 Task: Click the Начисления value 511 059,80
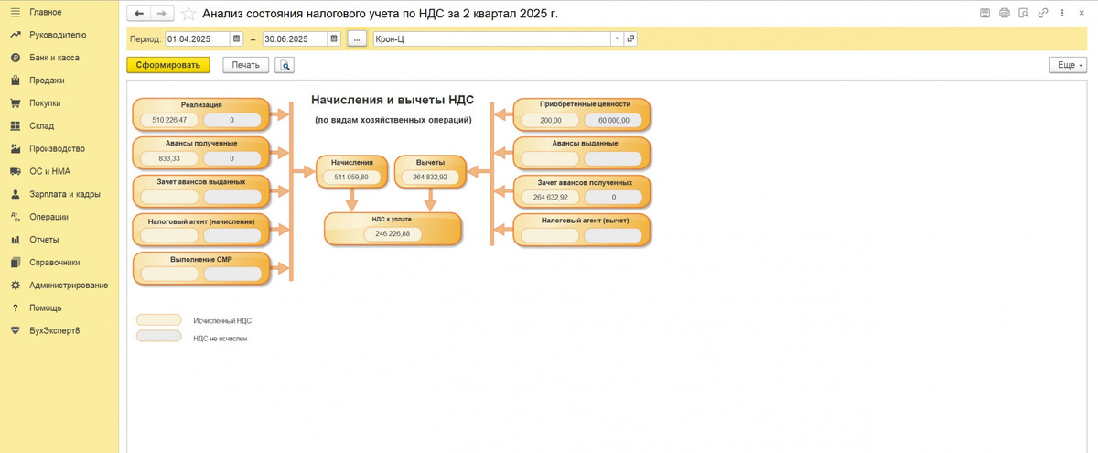[x=351, y=177]
